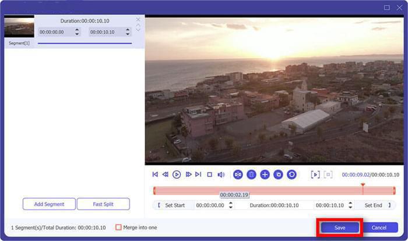Mute the preview volume speaker icon
This screenshot has height=241, width=408.
pos(221,175)
